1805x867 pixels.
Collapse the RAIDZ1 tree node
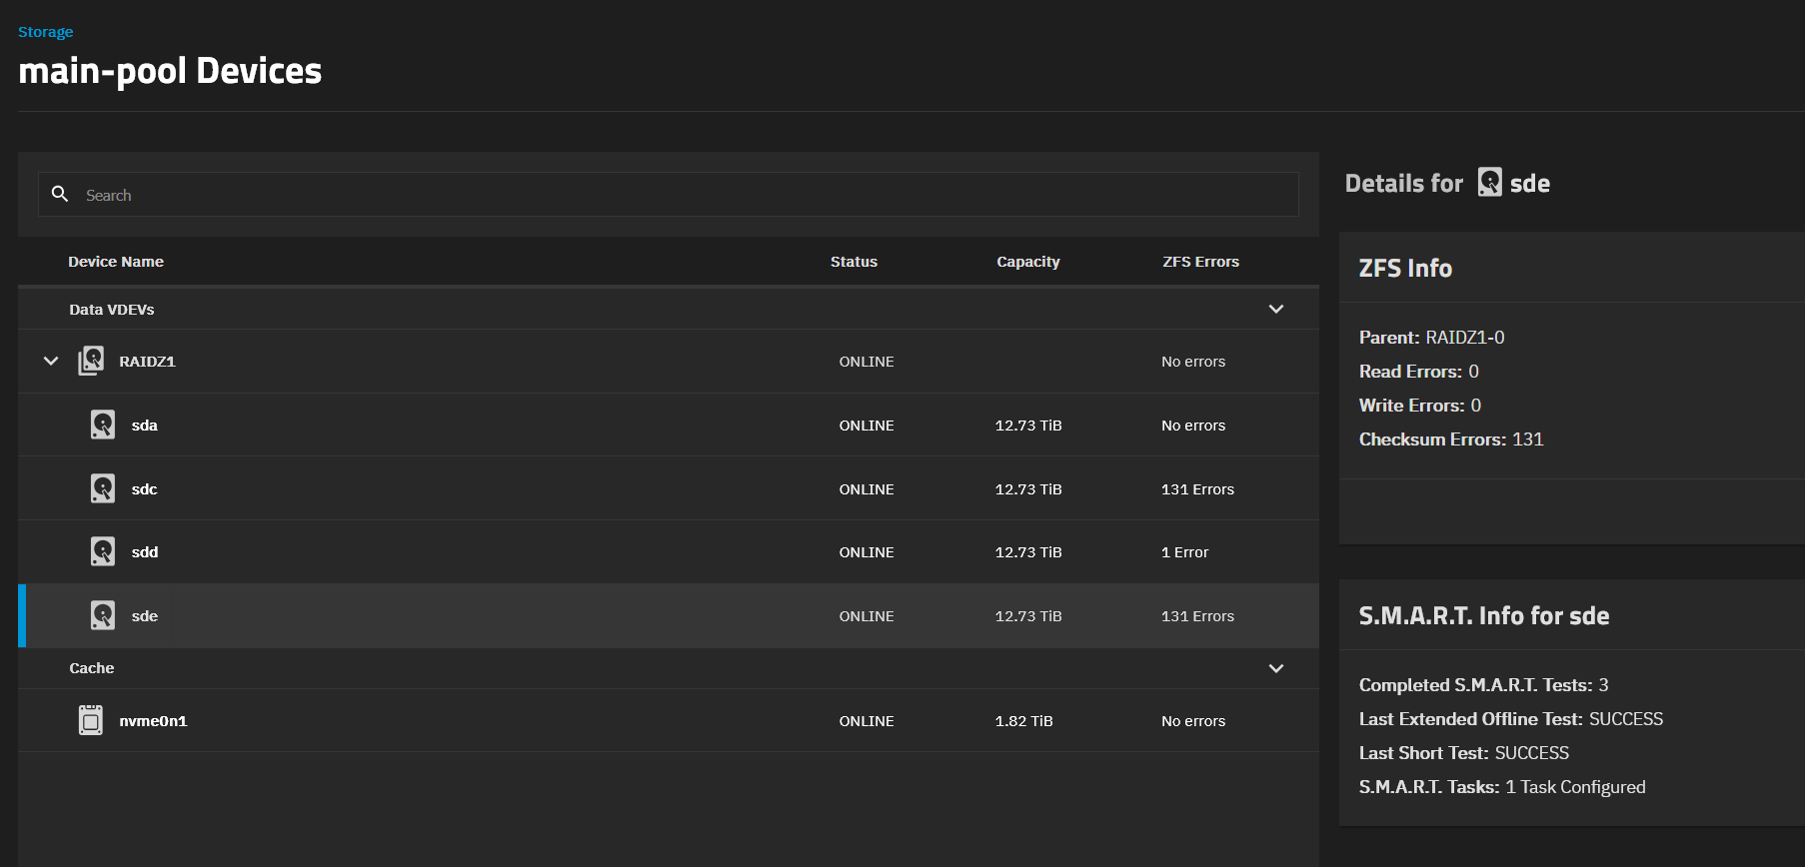(51, 361)
